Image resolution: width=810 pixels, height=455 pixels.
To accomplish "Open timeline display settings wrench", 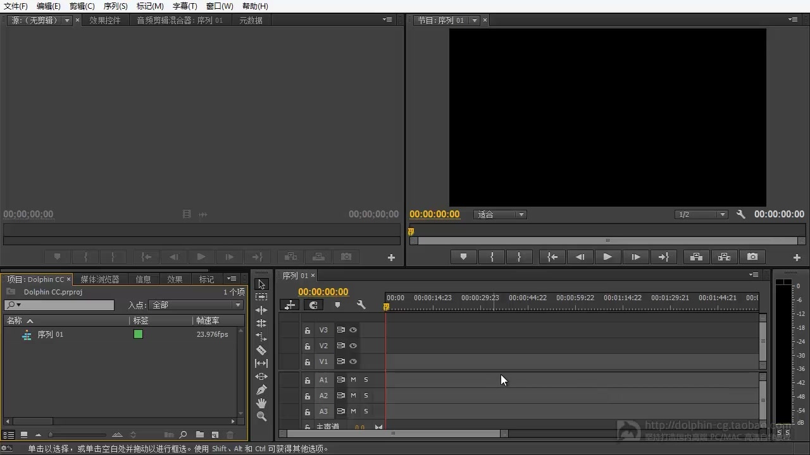I will tap(361, 305).
